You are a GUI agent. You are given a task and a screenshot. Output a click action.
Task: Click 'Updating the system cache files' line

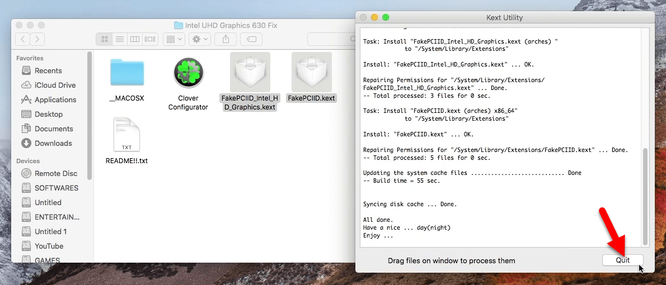[x=472, y=173]
